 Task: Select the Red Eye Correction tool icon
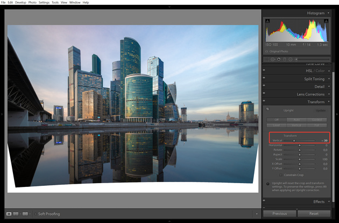(x=279, y=59)
